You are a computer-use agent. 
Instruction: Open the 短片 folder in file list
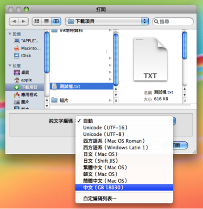(x=82, y=100)
